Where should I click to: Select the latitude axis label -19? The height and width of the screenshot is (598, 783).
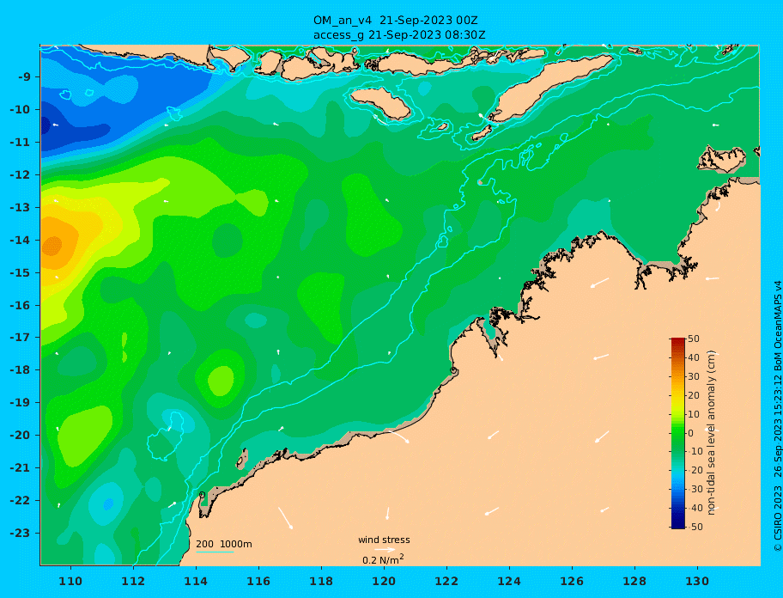coord(20,403)
